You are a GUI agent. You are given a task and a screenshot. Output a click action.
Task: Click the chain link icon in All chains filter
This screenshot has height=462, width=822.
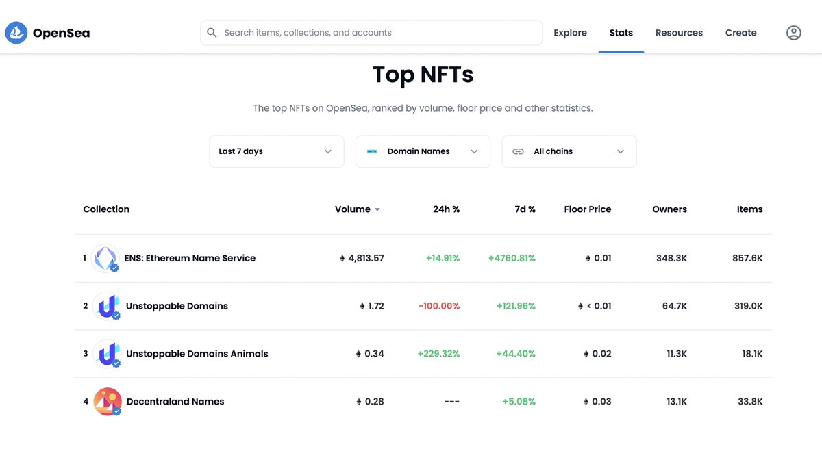519,151
